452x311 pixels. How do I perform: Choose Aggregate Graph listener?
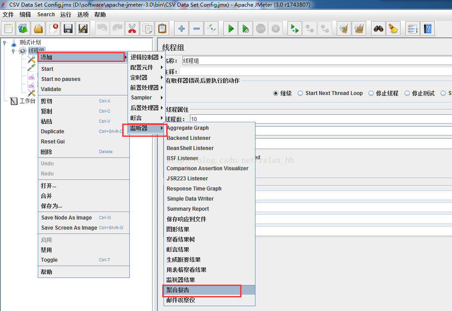pos(210,128)
